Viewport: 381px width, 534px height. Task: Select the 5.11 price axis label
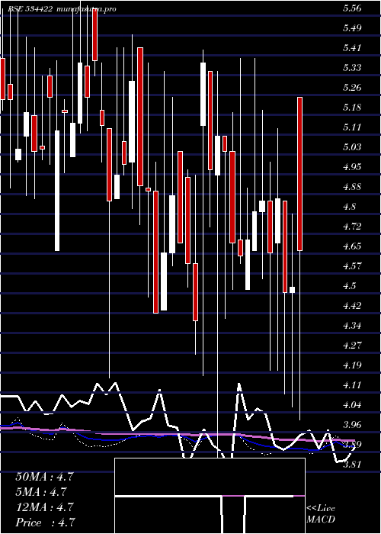[x=352, y=127]
